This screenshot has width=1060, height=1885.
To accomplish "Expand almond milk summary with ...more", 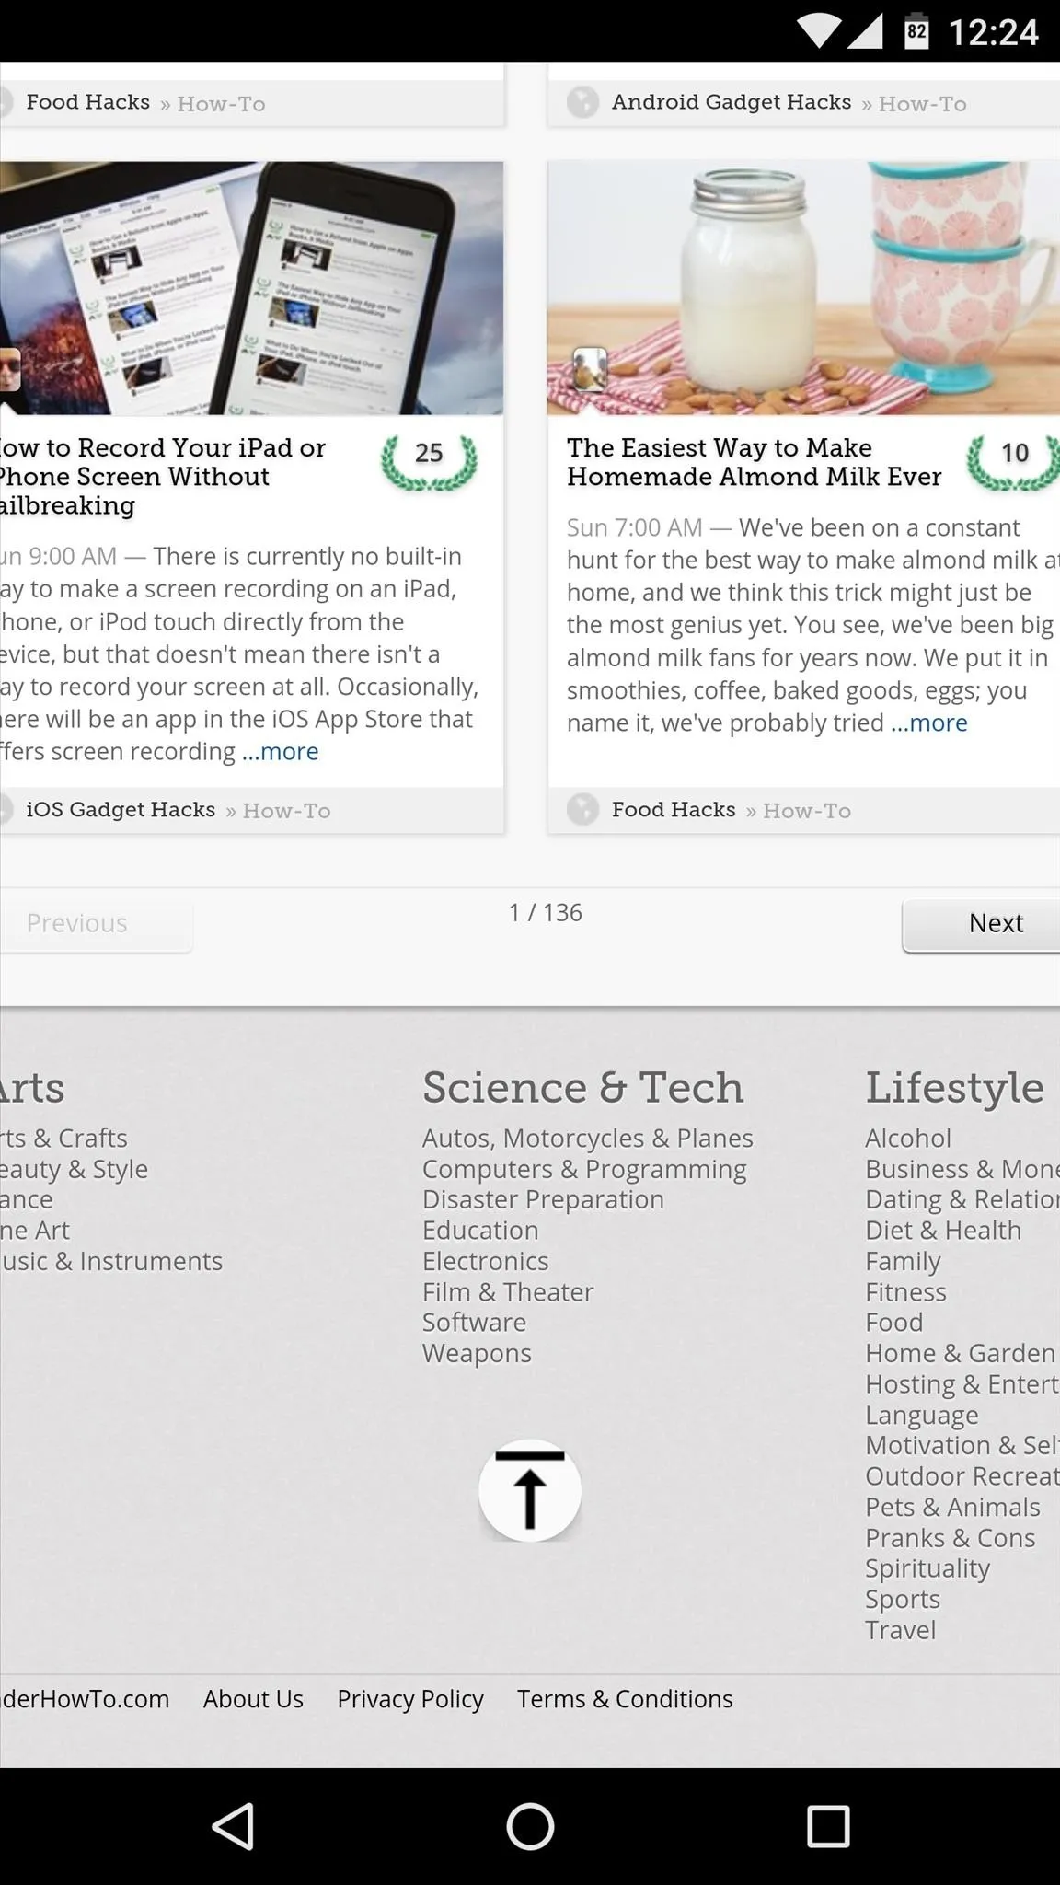I will pyautogui.click(x=929, y=723).
